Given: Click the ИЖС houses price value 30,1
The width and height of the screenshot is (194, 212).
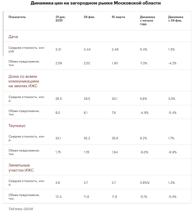Looking at the screenshot, I should tap(114, 99).
